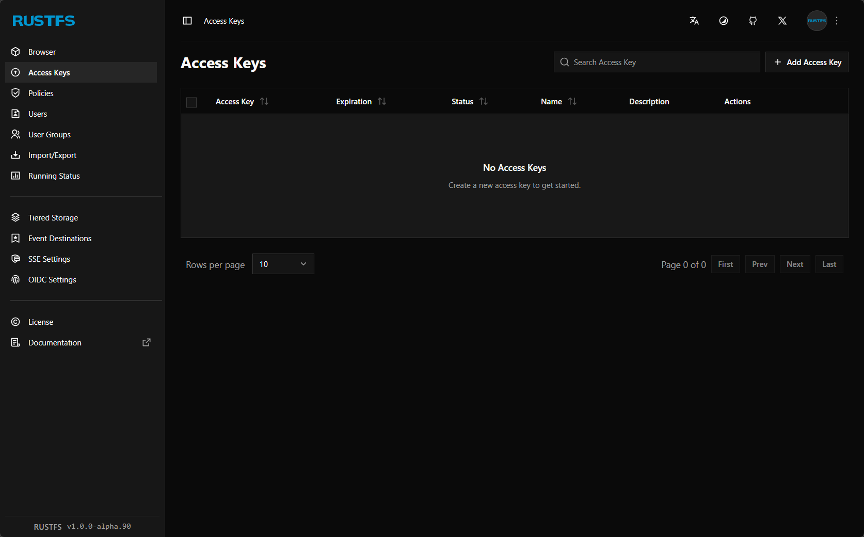Screen dimensions: 864x537
Task: Click the No Access Keys message
Action: click(x=515, y=168)
